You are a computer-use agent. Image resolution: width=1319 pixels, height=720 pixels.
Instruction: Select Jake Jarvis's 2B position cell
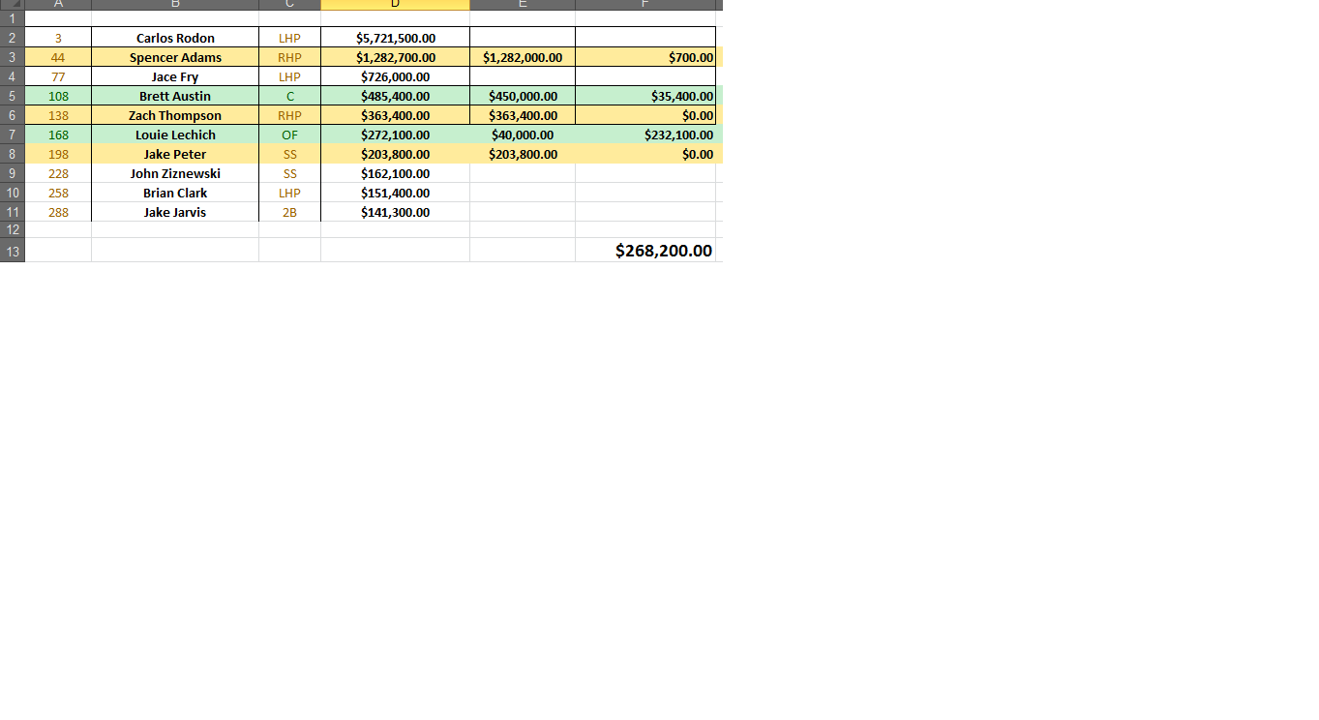coord(289,212)
